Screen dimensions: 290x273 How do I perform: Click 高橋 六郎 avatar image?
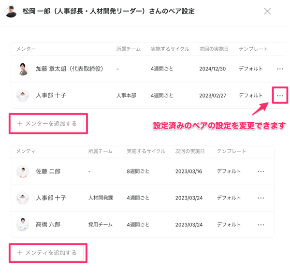coord(23,225)
